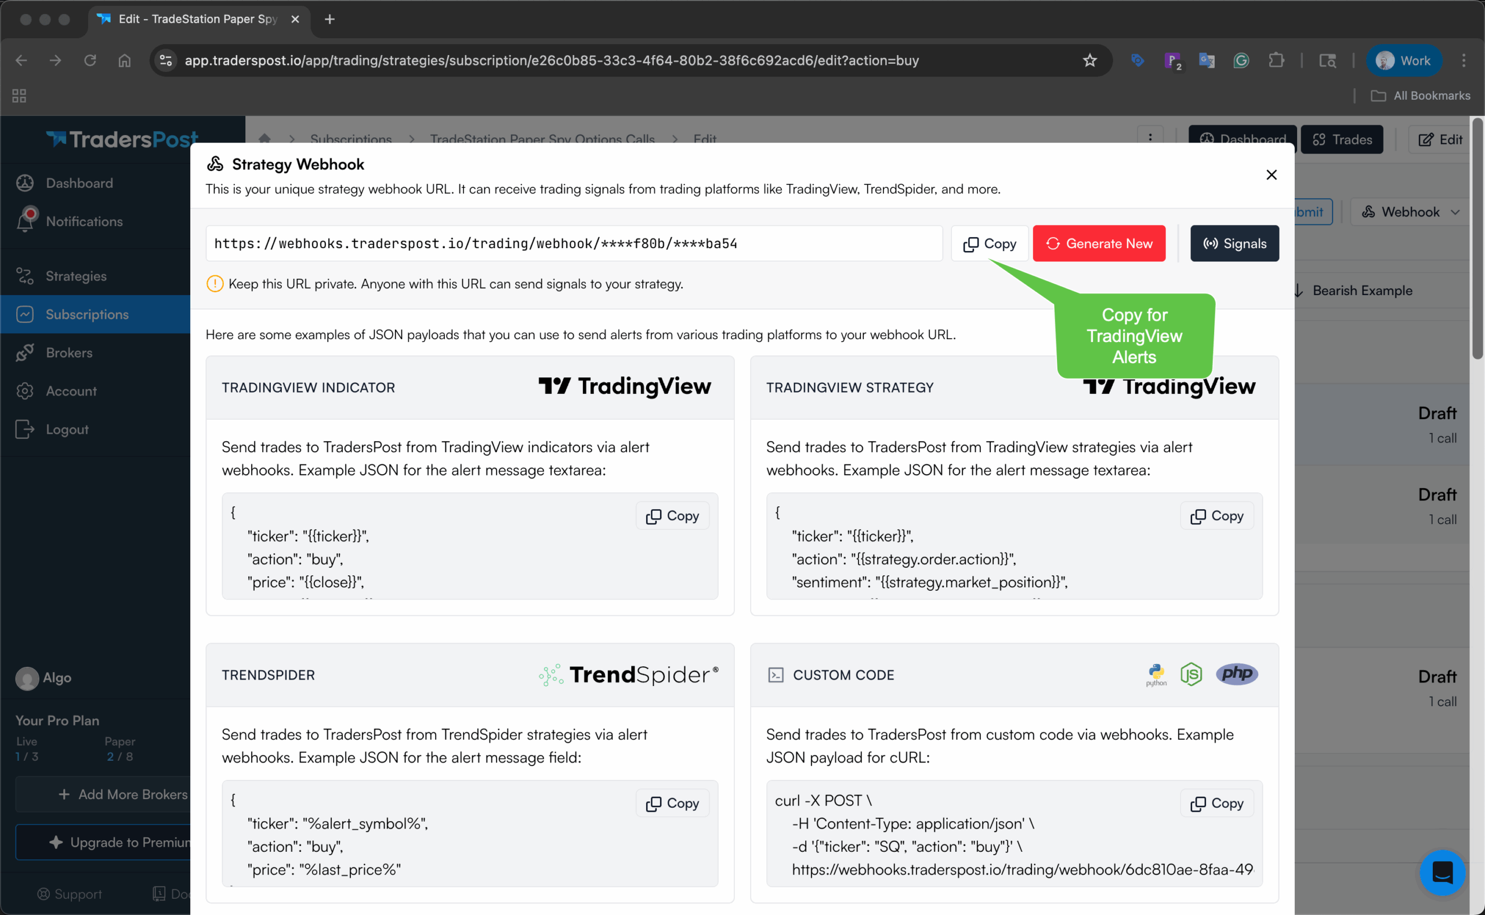1485x915 pixels.
Task: Copy the TradingView Indicator JSON example
Action: tap(672, 515)
